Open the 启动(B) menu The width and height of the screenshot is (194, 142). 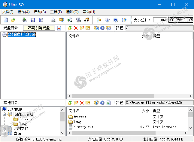pyautogui.click(x=40, y=12)
